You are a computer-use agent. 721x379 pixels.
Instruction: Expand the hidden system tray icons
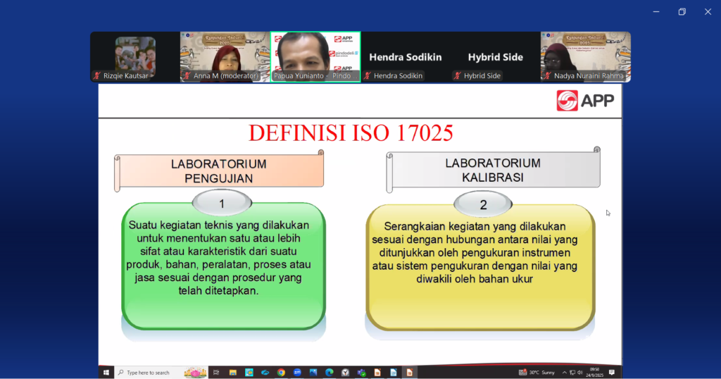(564, 372)
